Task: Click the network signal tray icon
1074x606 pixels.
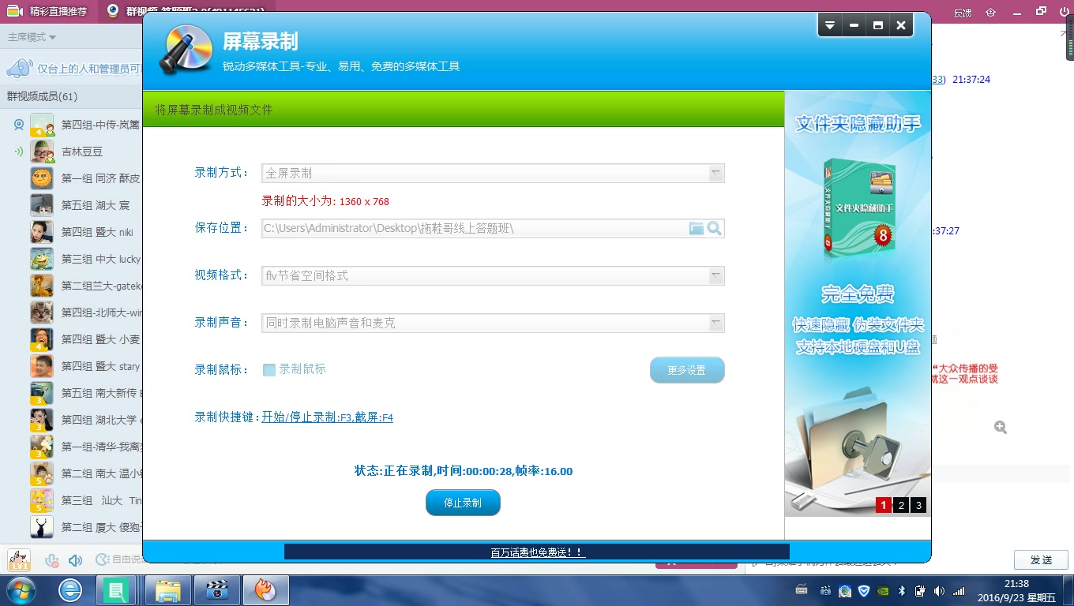Action: point(959,590)
